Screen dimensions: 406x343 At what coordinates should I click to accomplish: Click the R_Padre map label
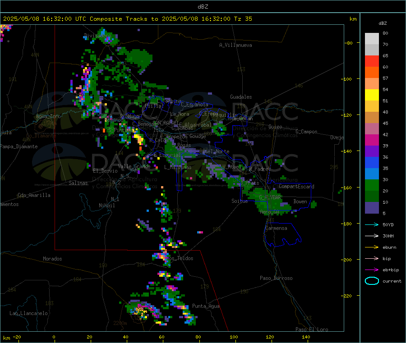[258, 169]
